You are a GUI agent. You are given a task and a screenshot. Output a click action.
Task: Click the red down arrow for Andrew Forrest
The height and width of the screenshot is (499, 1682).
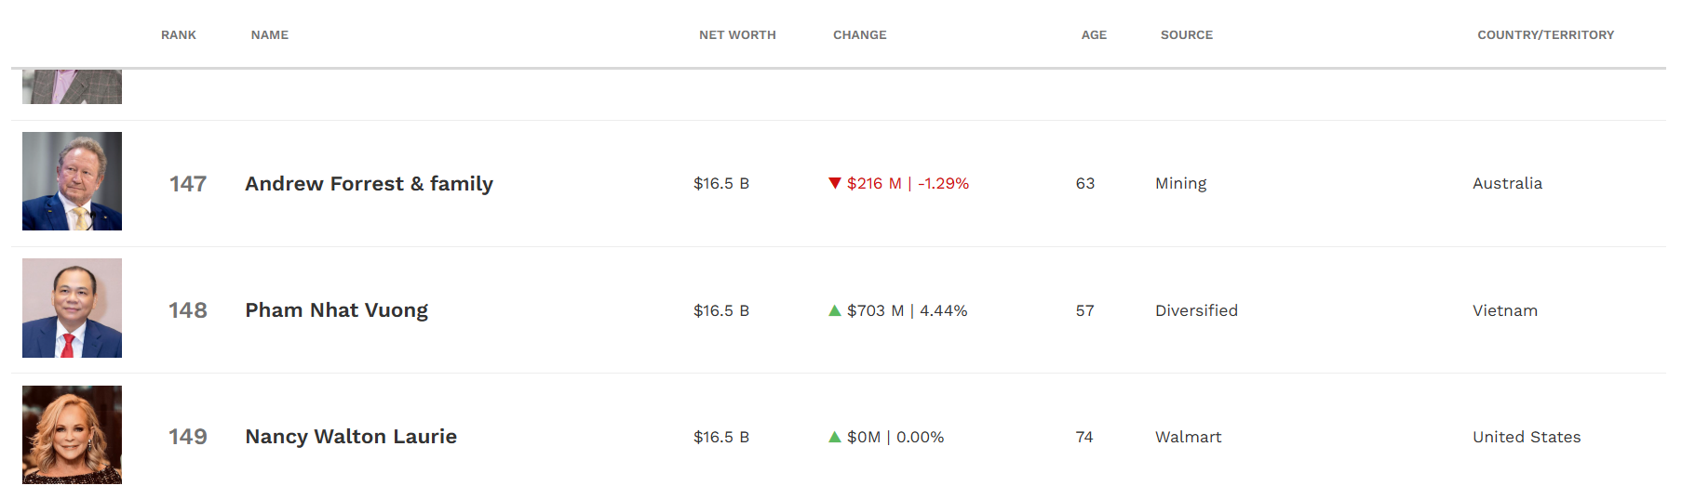pos(835,183)
